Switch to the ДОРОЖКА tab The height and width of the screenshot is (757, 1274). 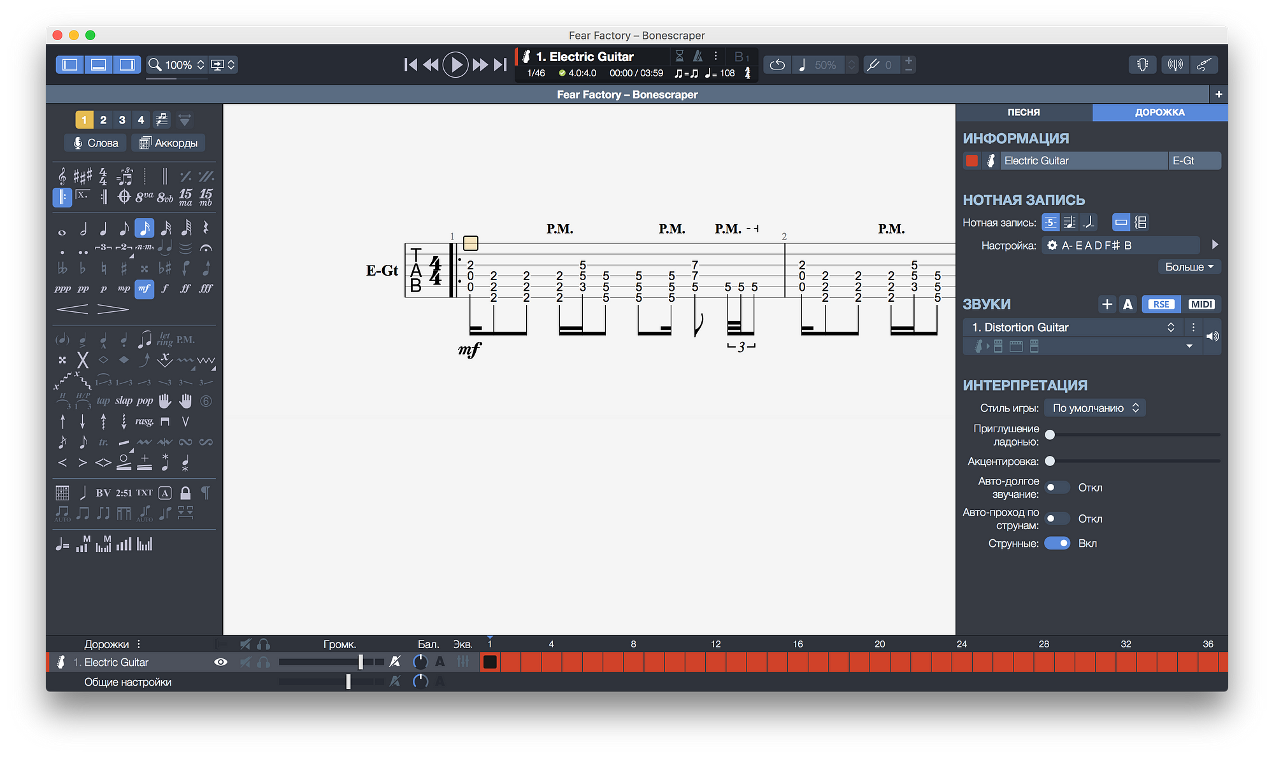point(1160,112)
